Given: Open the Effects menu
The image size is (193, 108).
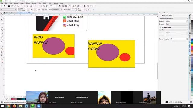Looking at the screenshot, I should pyautogui.click(x=28, y=3).
